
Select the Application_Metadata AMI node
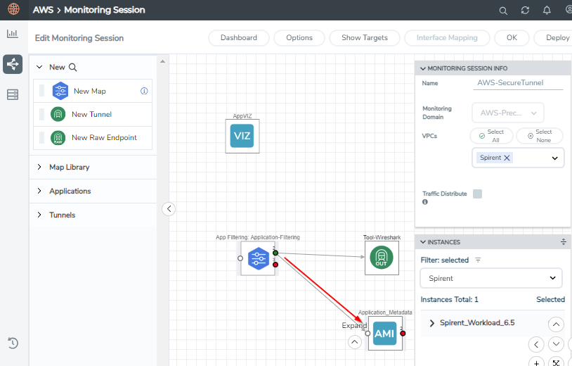pyautogui.click(x=385, y=333)
